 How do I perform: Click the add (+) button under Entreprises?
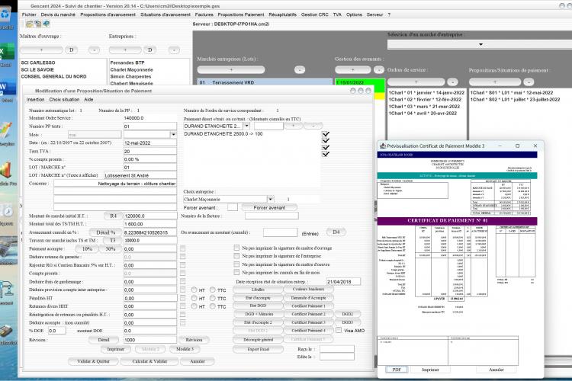[x=125, y=50]
